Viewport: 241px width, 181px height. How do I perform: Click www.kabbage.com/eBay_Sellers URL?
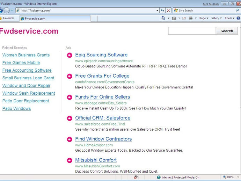101,103
